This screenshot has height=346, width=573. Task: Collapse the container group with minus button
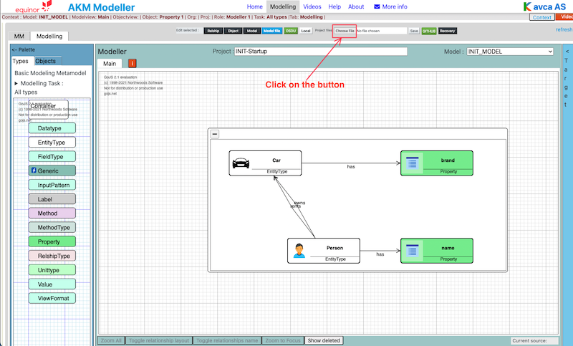pyautogui.click(x=215, y=134)
